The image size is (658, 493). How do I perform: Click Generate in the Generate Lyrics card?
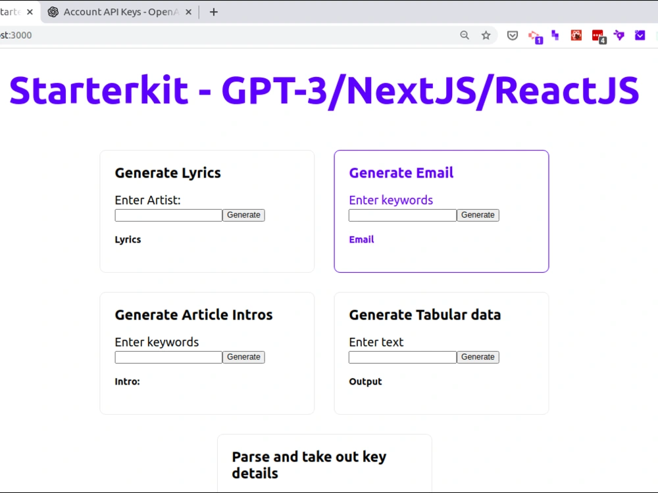tap(243, 214)
